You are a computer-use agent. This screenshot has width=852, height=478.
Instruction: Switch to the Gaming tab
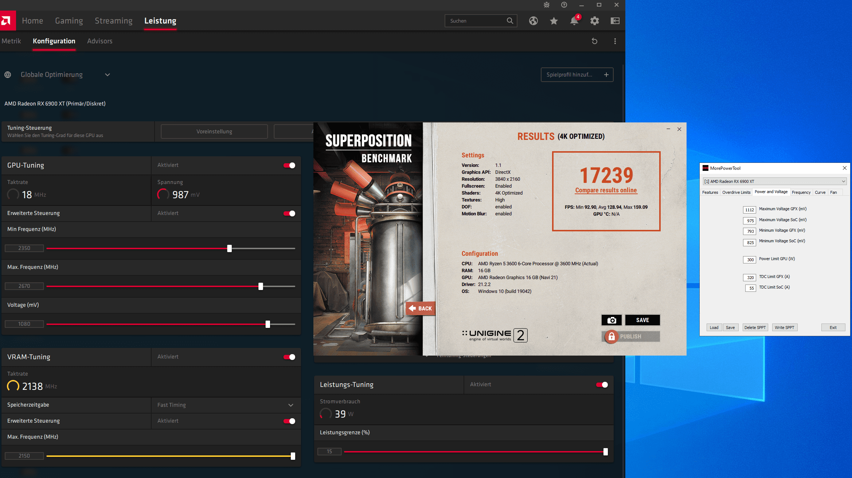click(69, 21)
